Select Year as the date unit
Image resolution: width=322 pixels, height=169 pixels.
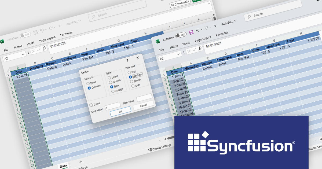point(133,86)
